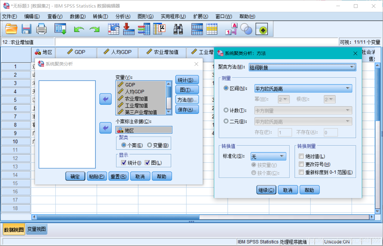This screenshot has width=383, height=246.
Task: Click 继续 in the method dialog
Action: click(266, 190)
